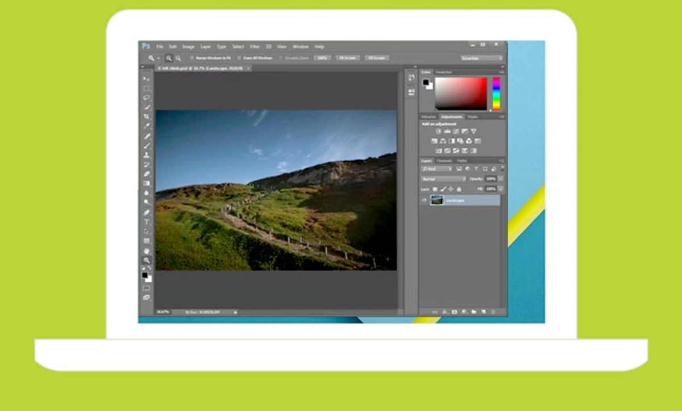The height and width of the screenshot is (411, 682).
Task: Click the Fit Screen button
Action: (x=347, y=58)
